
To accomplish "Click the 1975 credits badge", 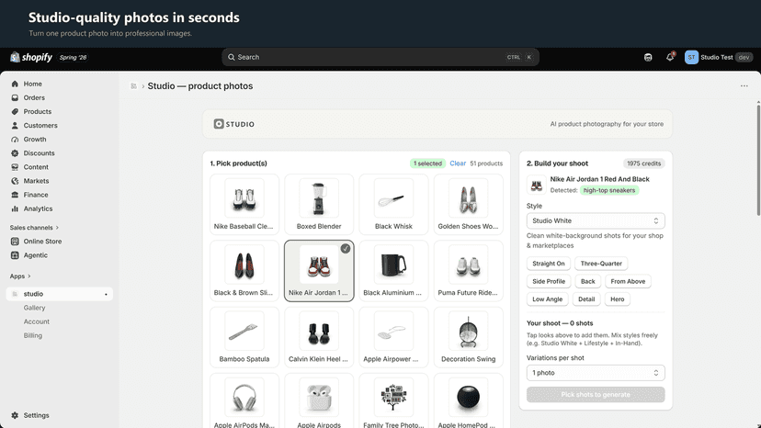I will pos(643,163).
